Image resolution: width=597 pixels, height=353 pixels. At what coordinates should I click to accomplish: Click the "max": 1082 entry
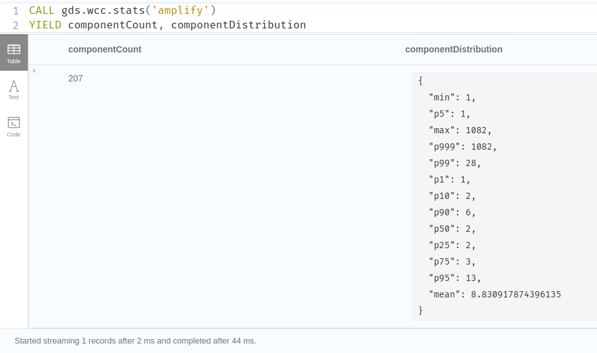pyautogui.click(x=460, y=130)
